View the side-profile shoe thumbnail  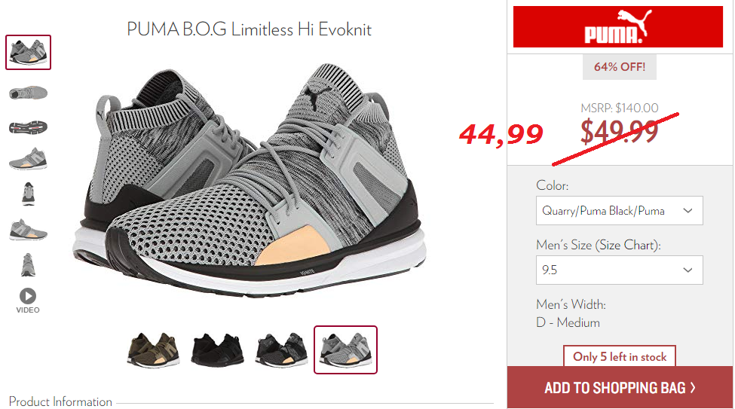click(28, 93)
